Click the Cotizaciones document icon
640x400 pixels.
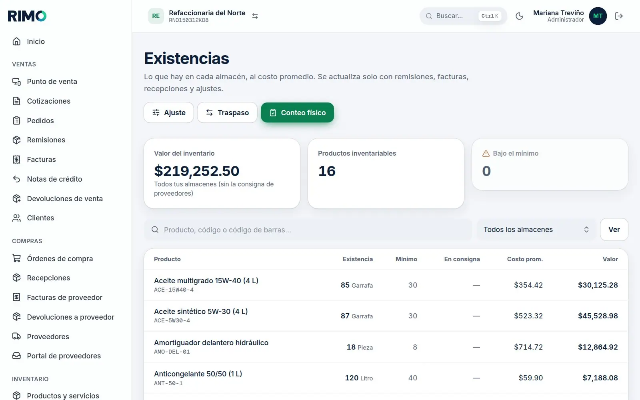pos(16,101)
